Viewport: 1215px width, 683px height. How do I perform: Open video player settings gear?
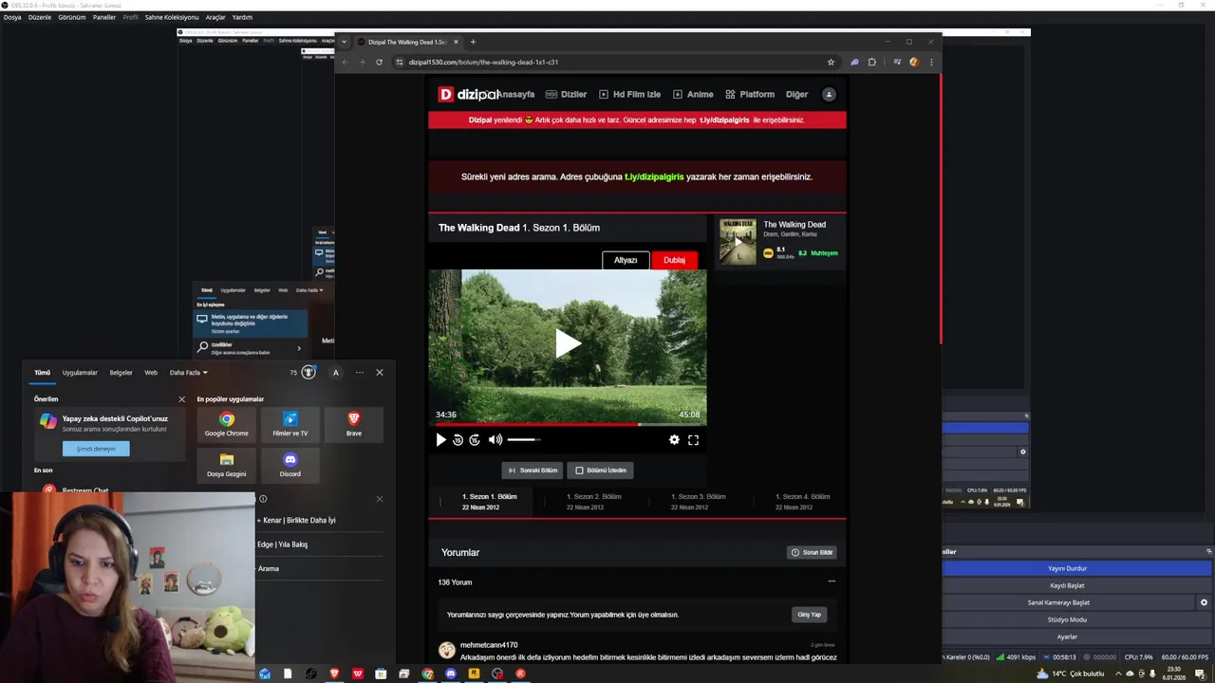click(674, 440)
